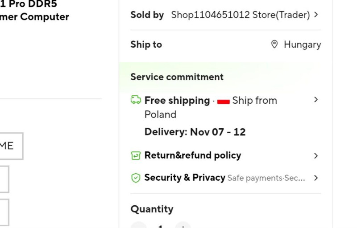Select the variant option ending in ME

coord(9,146)
